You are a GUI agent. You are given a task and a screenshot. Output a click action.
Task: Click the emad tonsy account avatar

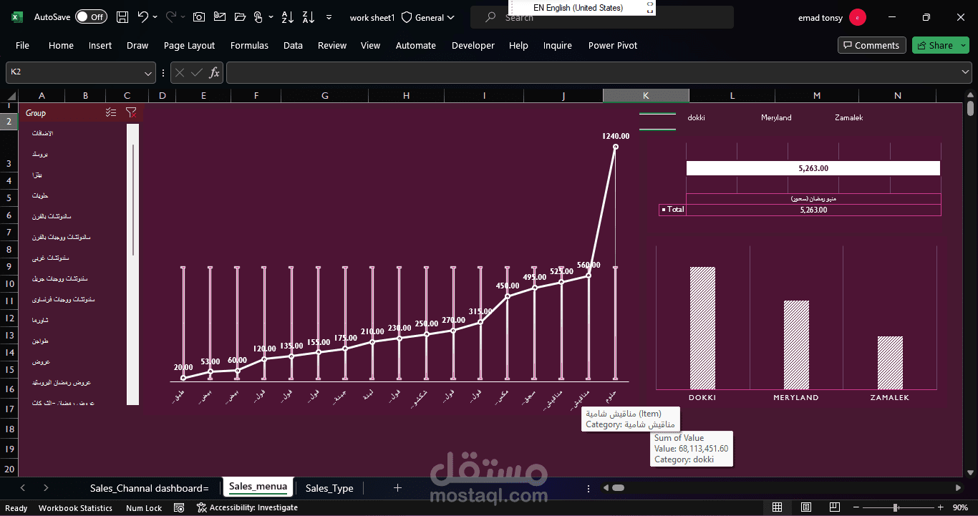pyautogui.click(x=857, y=17)
